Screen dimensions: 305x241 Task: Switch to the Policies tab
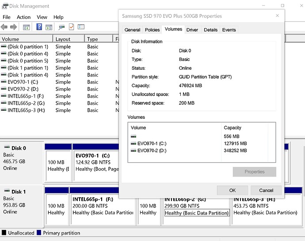pyautogui.click(x=152, y=30)
